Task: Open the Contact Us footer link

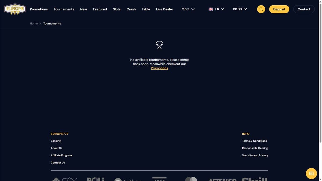Action: tap(58, 162)
